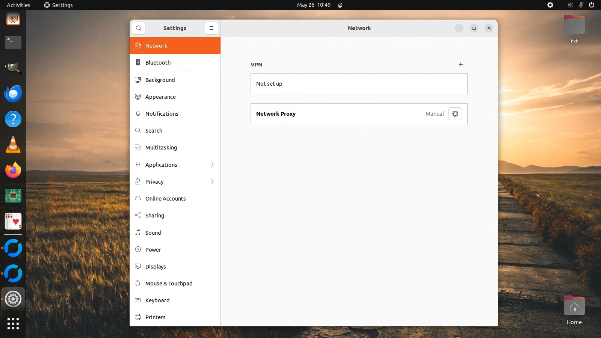Open VLC media player from dock

pyautogui.click(x=13, y=145)
